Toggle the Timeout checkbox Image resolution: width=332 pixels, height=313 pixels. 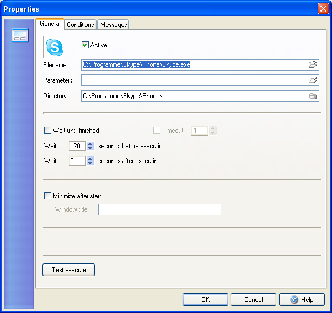[157, 131]
